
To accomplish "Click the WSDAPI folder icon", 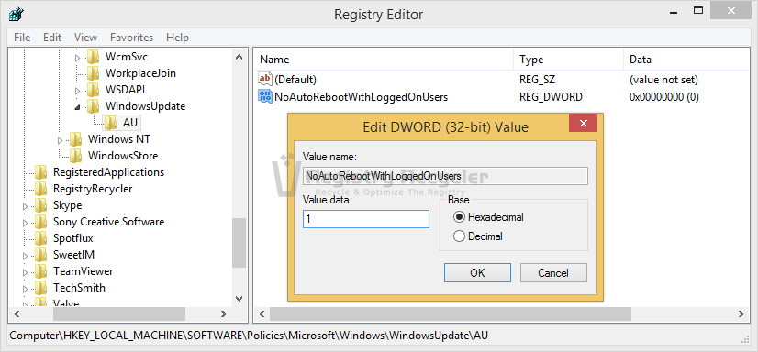I will click(94, 90).
